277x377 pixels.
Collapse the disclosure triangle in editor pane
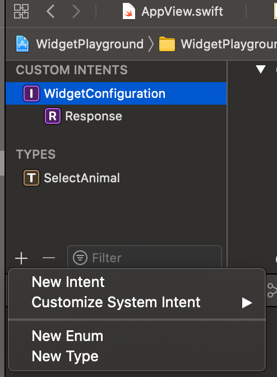(261, 69)
